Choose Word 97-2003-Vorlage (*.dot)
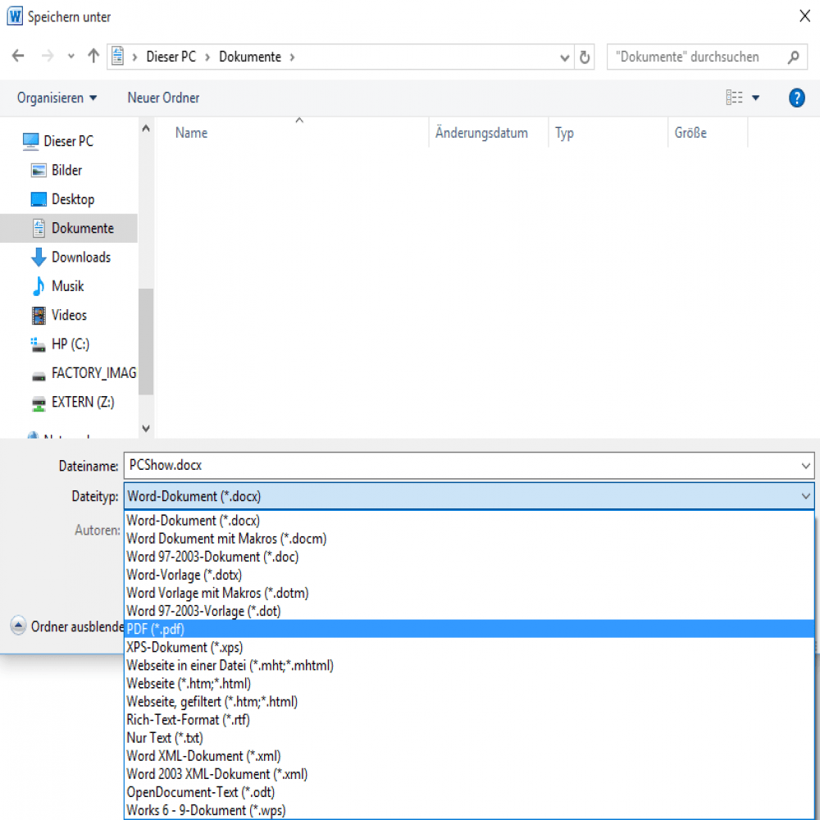820x820 pixels. tap(469, 611)
